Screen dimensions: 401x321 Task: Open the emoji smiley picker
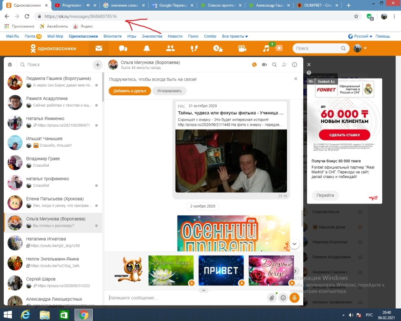point(283,298)
